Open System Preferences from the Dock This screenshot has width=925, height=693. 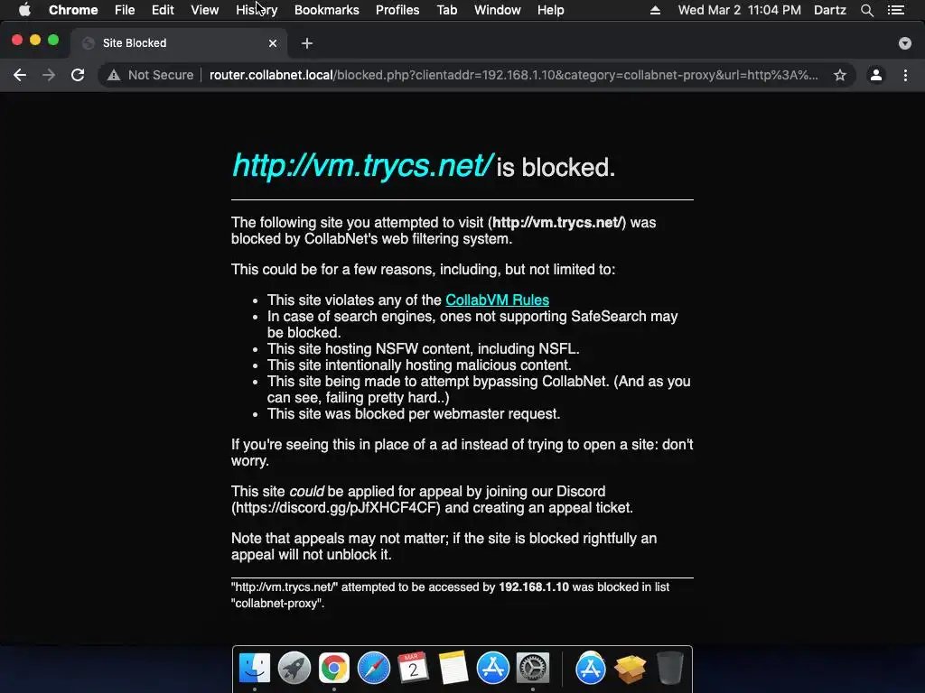click(533, 668)
